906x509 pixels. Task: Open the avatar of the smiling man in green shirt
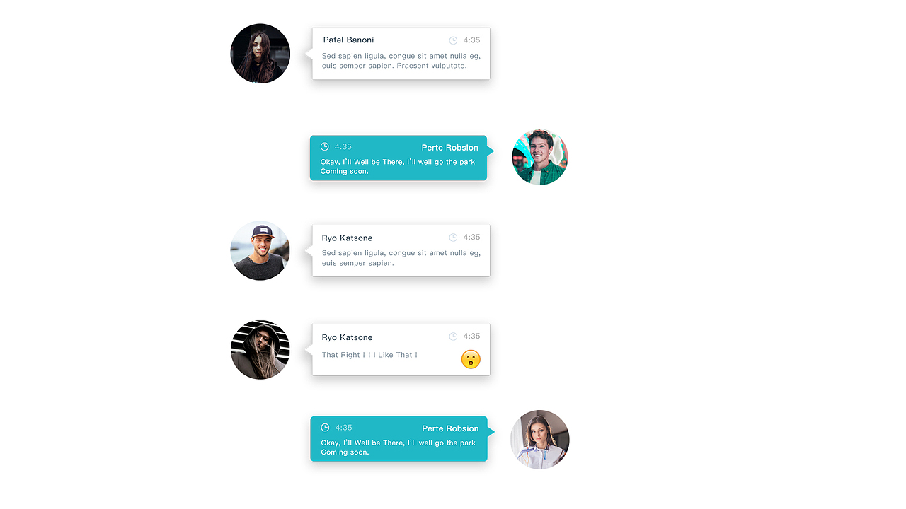[x=540, y=157]
